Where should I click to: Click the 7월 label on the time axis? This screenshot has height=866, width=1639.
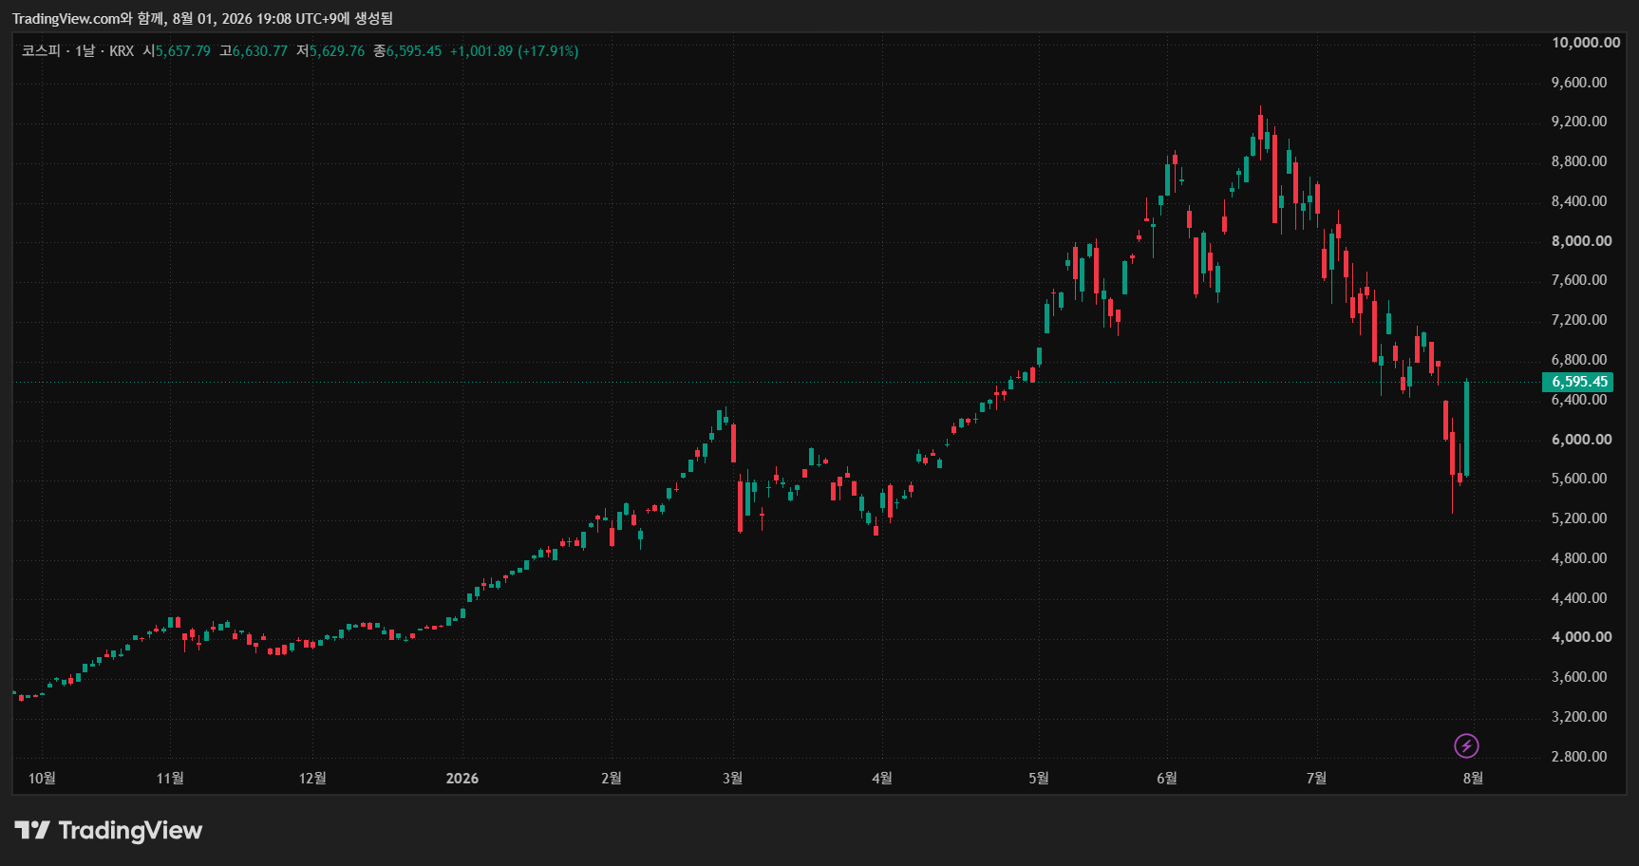coord(1316,779)
